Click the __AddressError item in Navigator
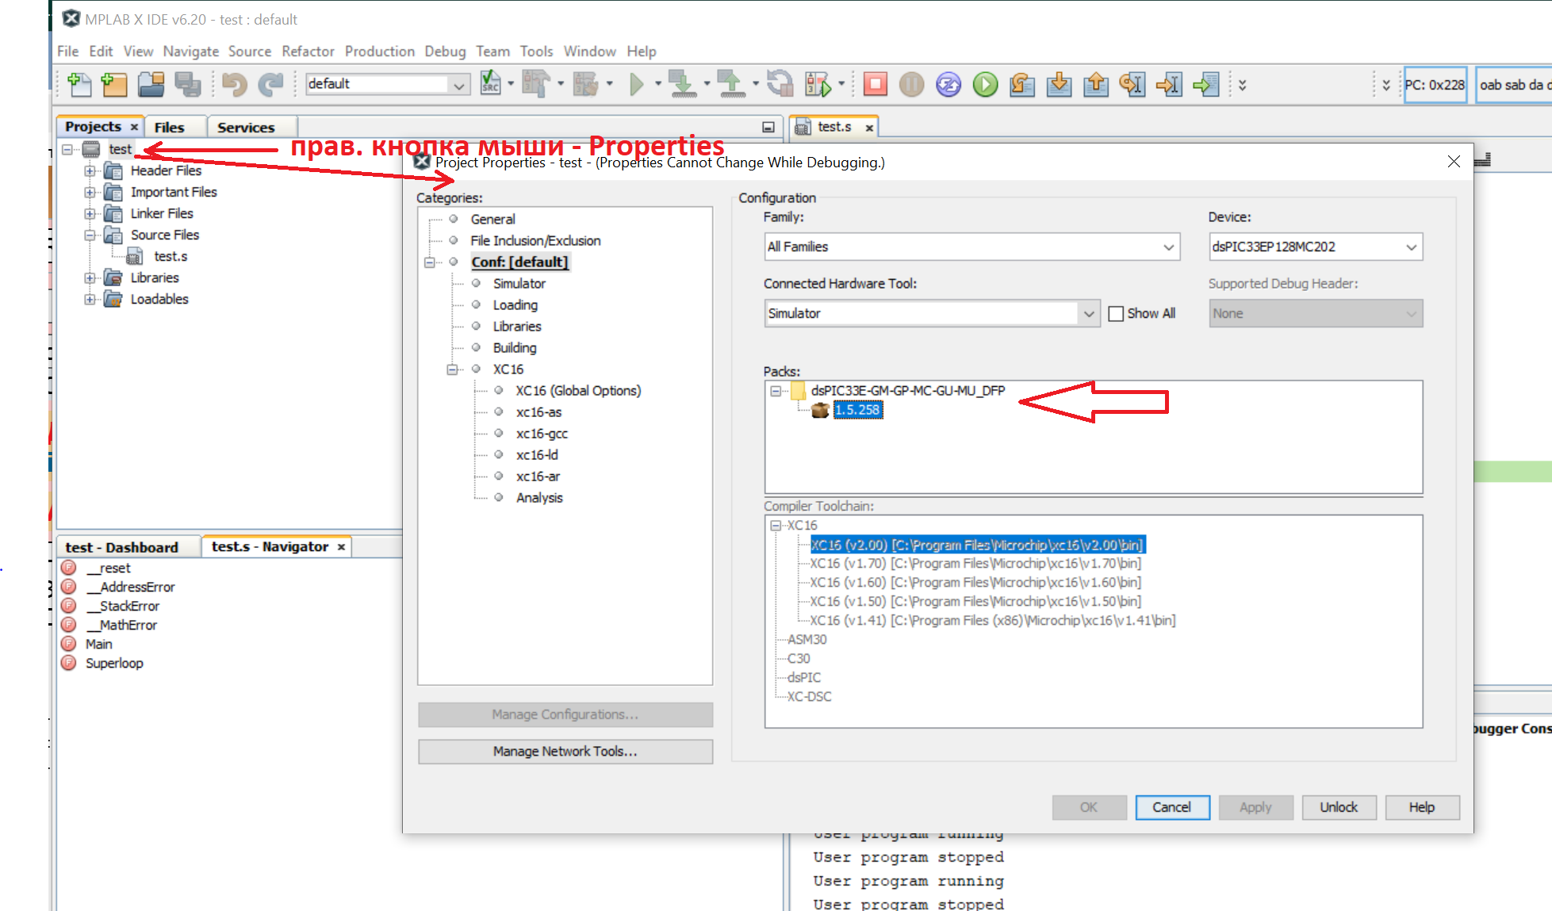The width and height of the screenshot is (1552, 911). [x=130, y=587]
